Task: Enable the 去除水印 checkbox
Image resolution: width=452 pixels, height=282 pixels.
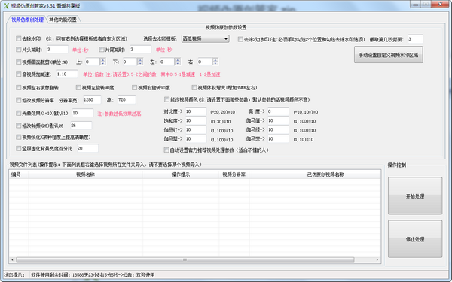Action: 19,38
